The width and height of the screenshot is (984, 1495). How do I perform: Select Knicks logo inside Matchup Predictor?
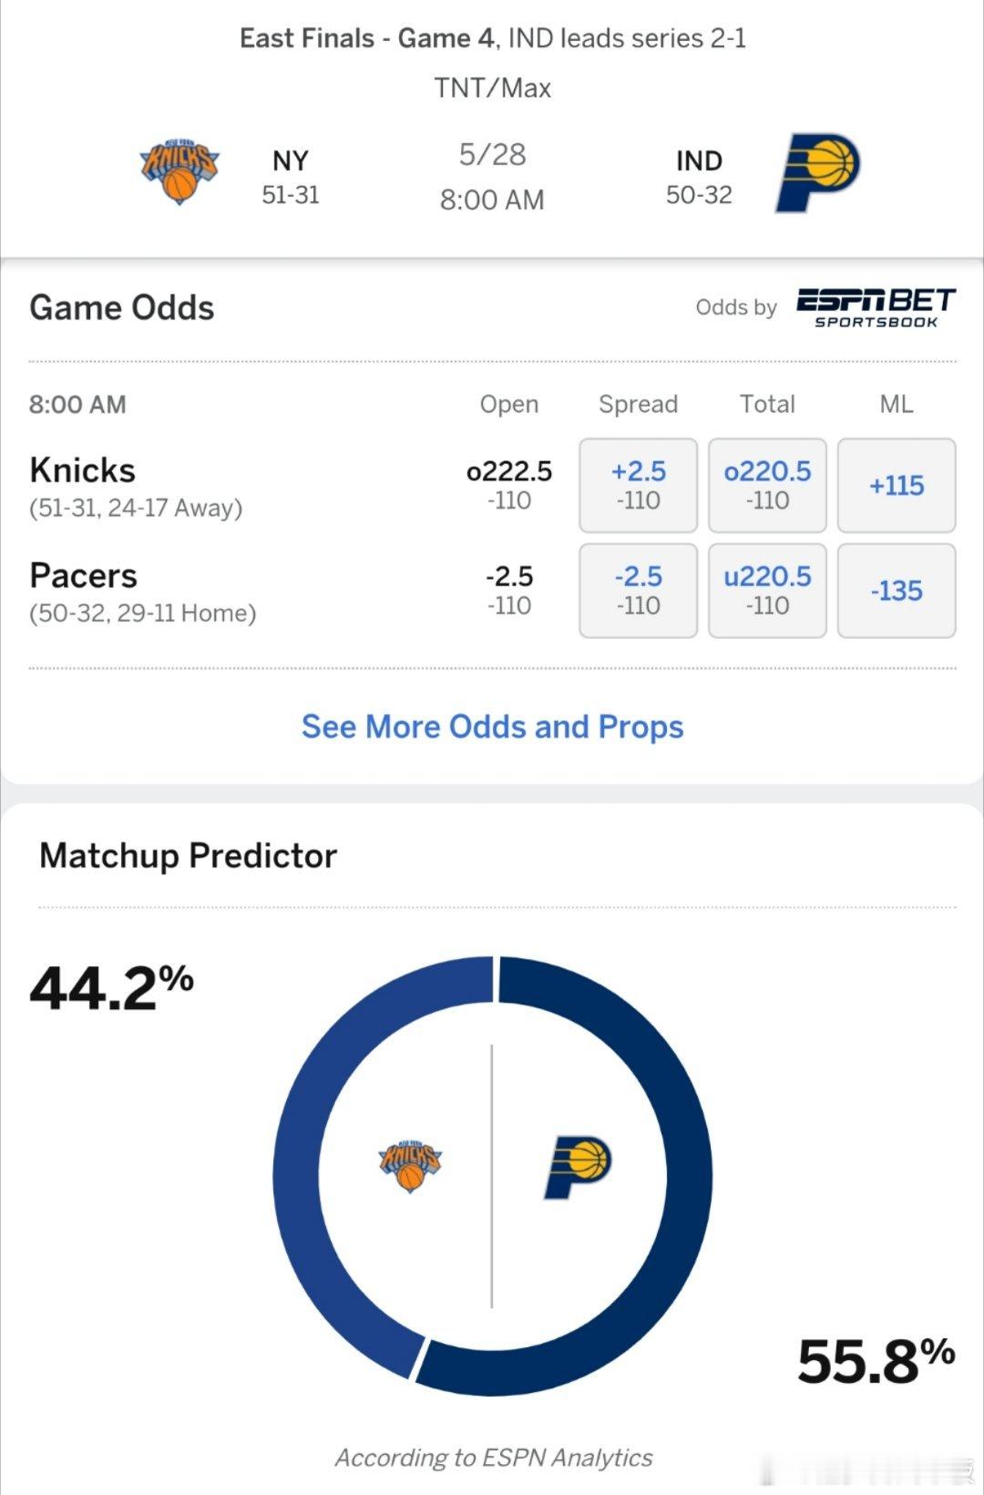click(410, 1165)
